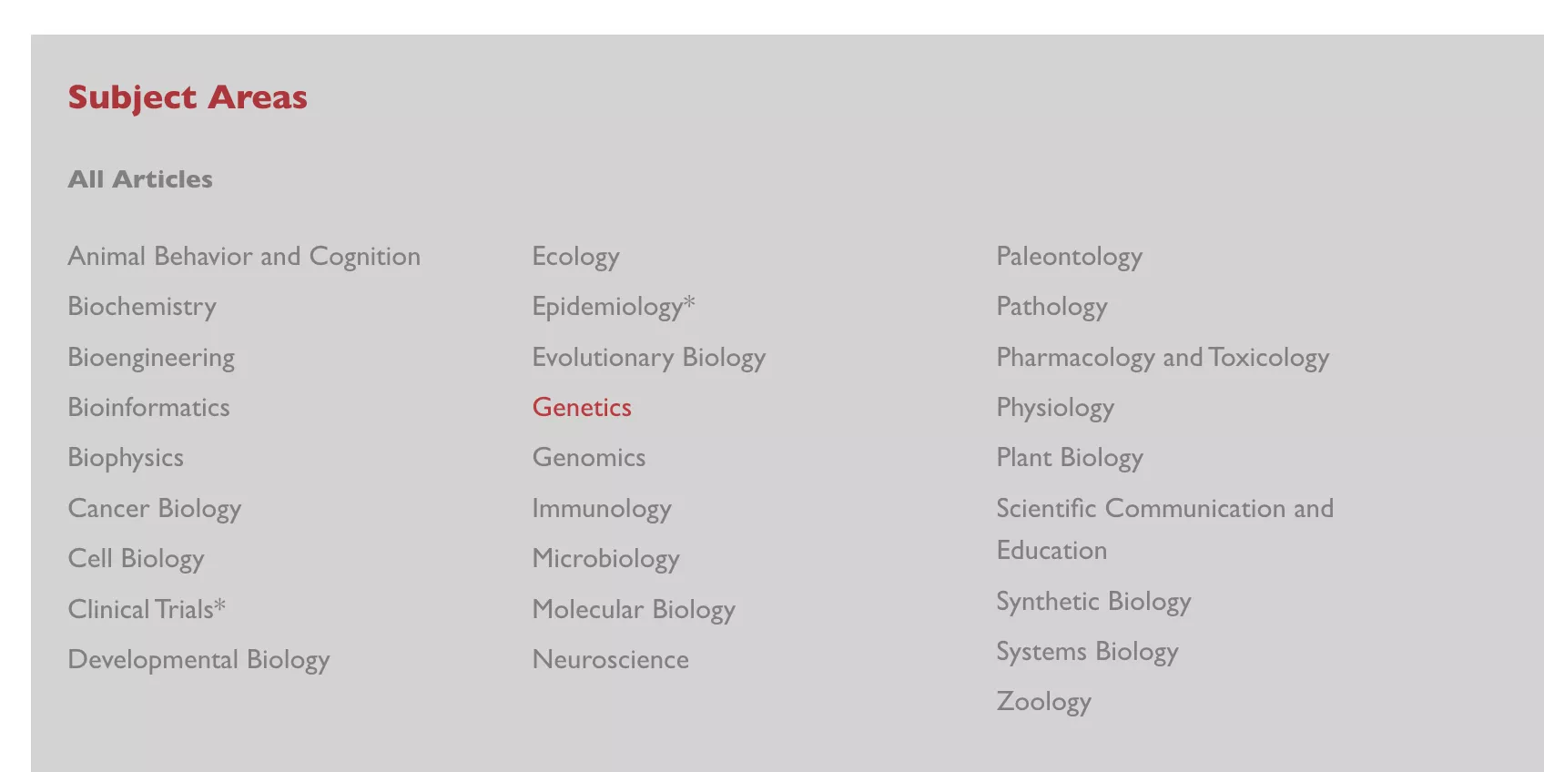Browse Zoology articles

[x=1044, y=702]
